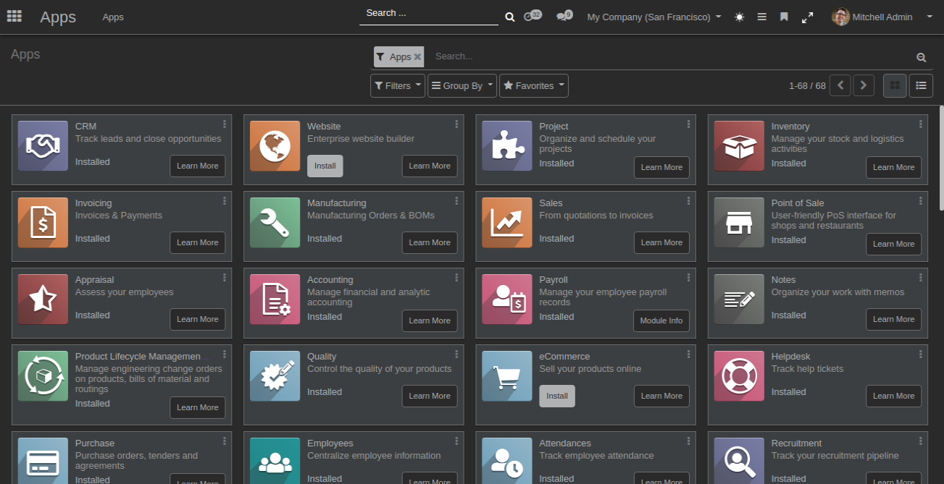Switch to list view
This screenshot has width=944, height=484.
921,85
